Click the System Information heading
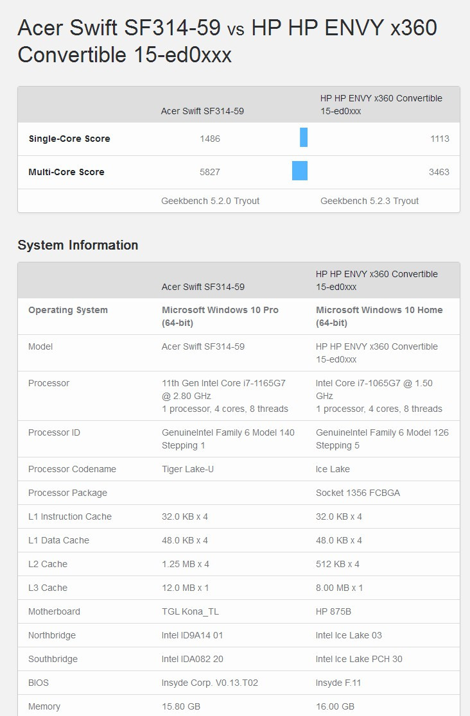Viewport: 470px width, 716px height. pos(78,245)
